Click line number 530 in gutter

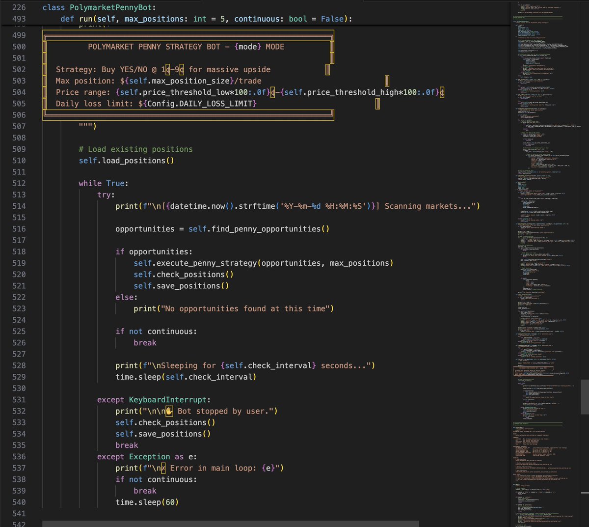coord(19,388)
